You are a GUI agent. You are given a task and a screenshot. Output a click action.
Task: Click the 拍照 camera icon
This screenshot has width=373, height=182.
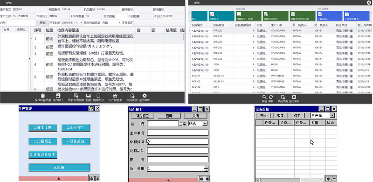pyautogui.click(x=89, y=96)
